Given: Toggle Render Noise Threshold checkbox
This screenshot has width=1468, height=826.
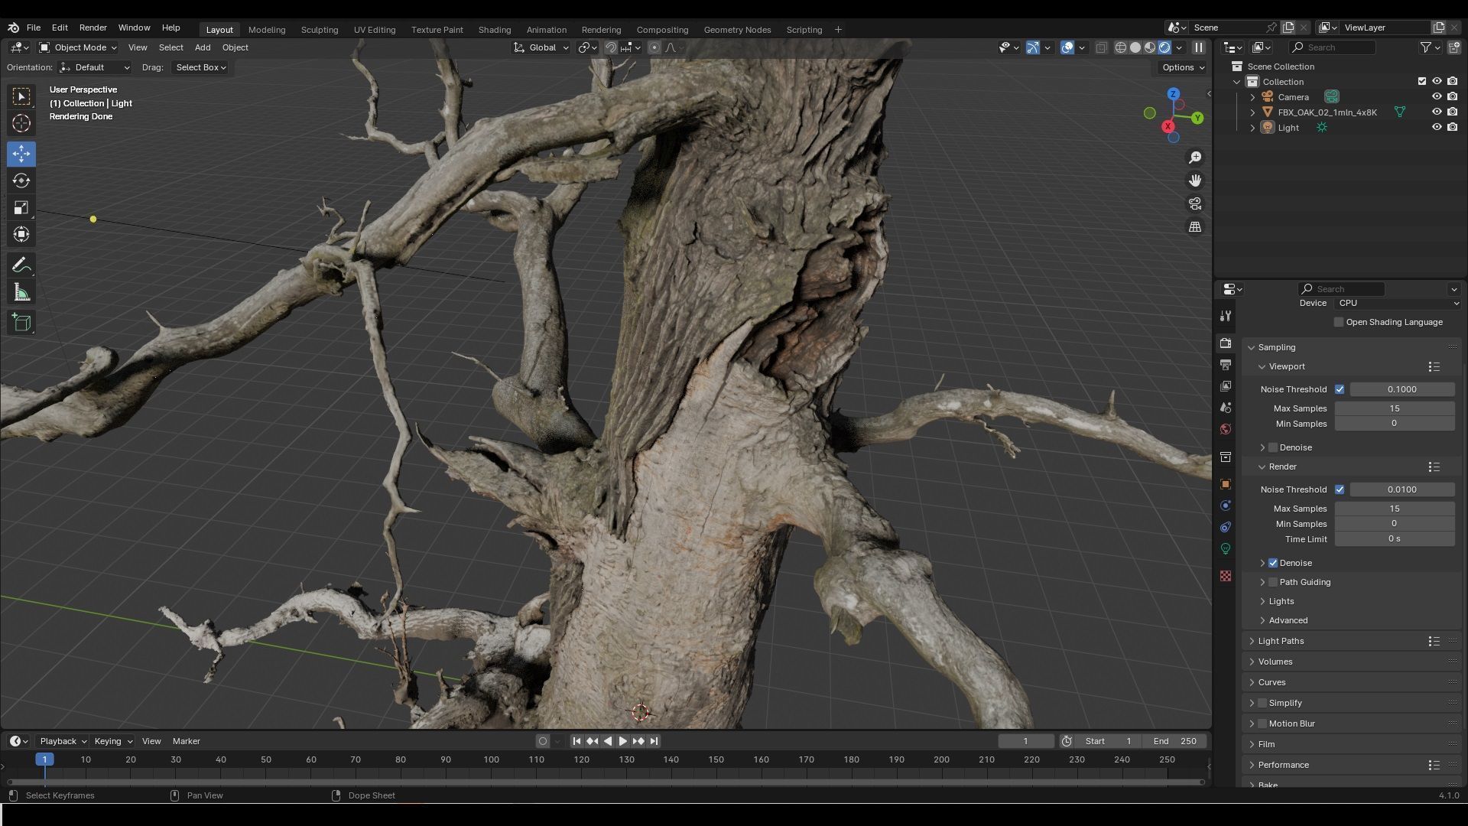Looking at the screenshot, I should pyautogui.click(x=1340, y=489).
